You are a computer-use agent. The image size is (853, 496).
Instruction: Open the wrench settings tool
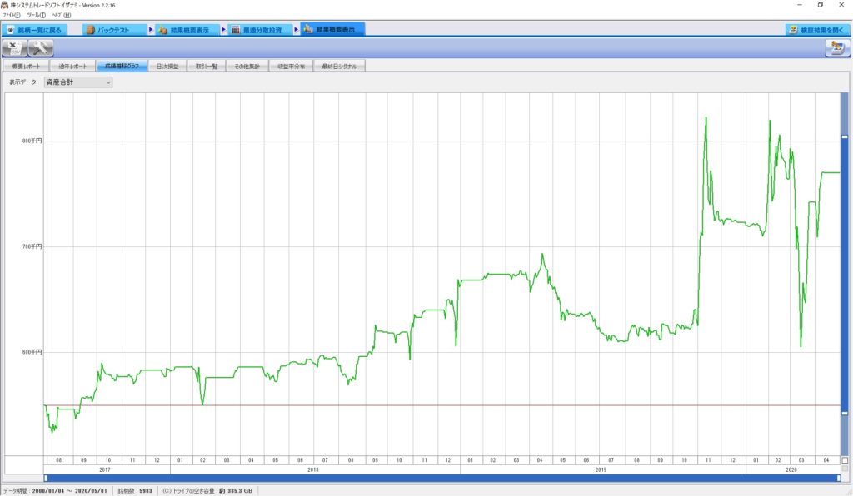coord(40,47)
